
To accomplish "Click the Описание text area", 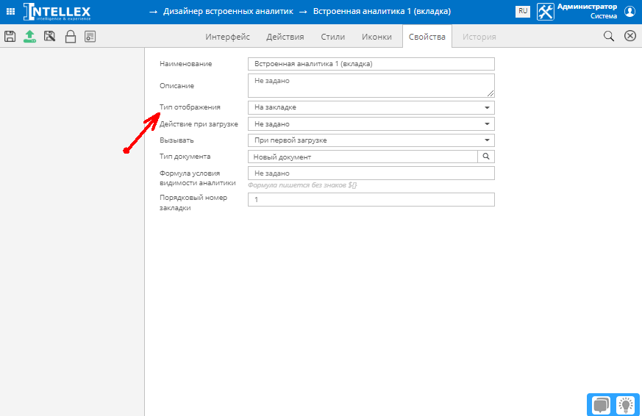I will click(x=371, y=85).
